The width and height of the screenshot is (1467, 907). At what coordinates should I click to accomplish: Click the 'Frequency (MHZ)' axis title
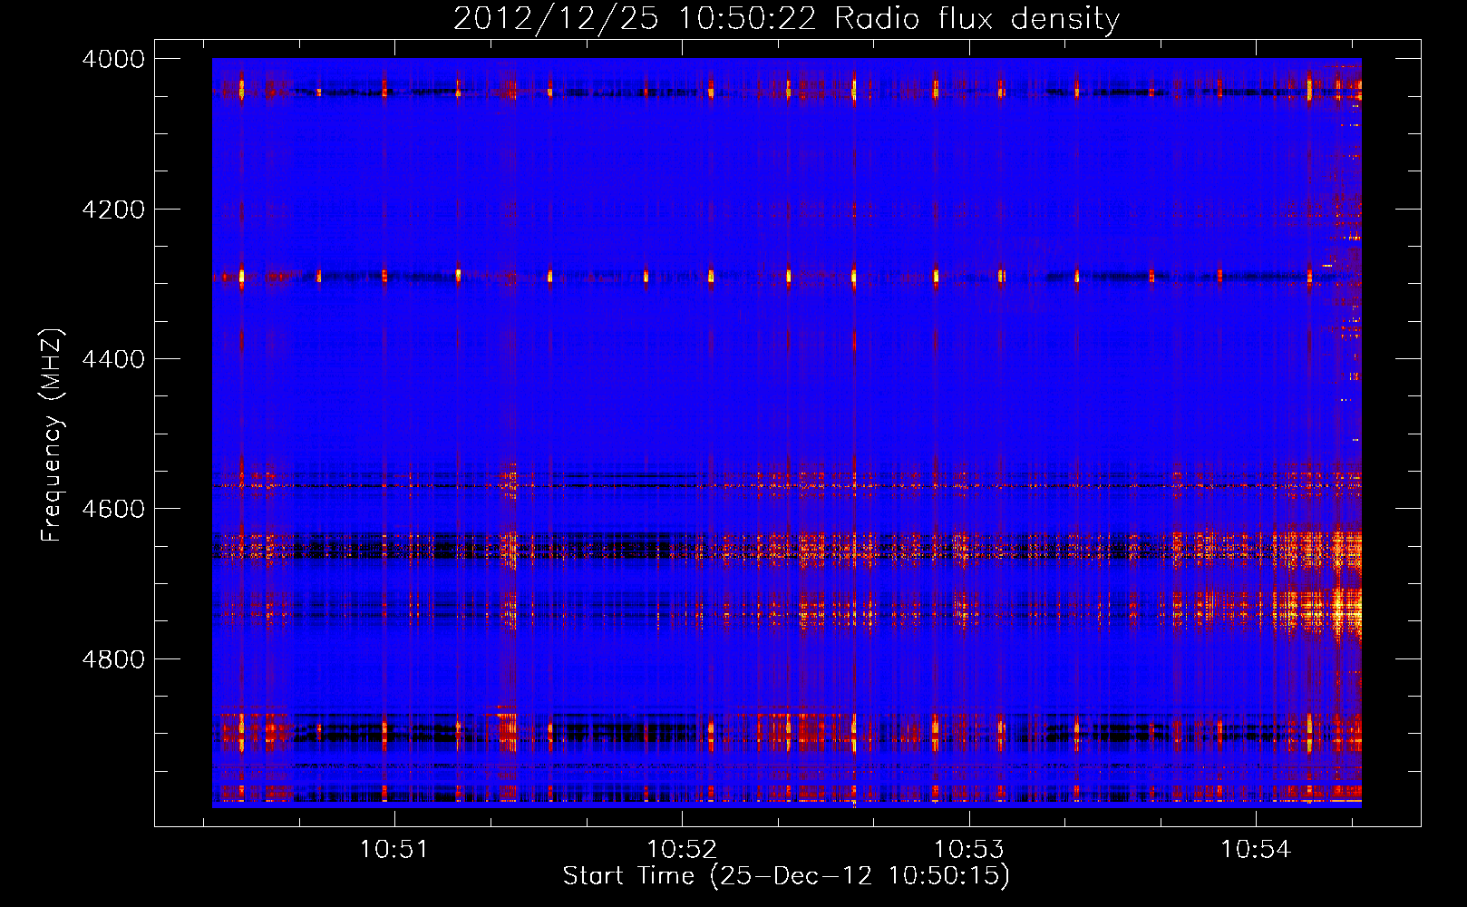(x=52, y=435)
